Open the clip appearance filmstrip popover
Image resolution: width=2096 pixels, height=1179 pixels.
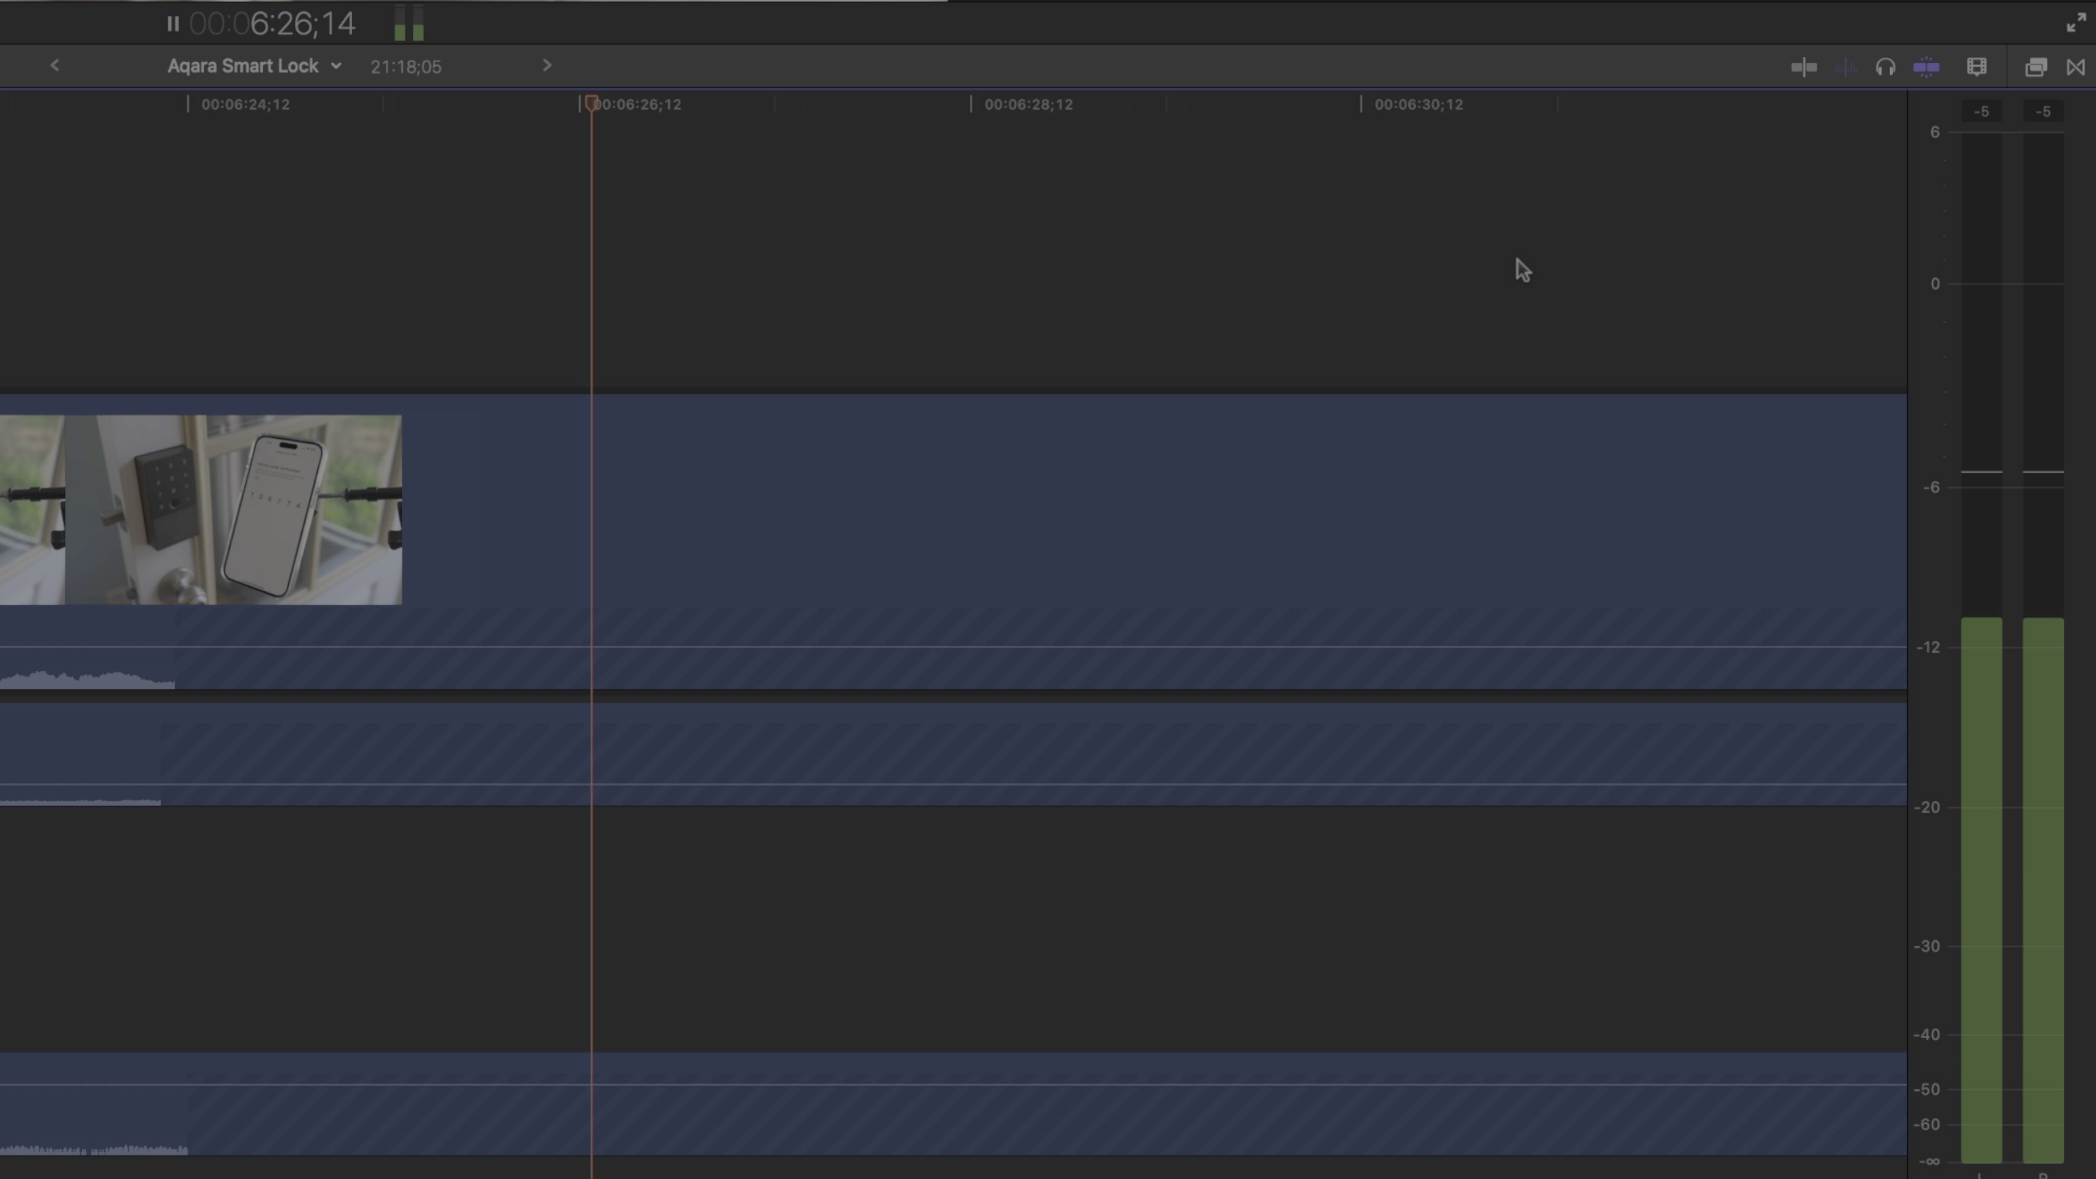click(1977, 67)
